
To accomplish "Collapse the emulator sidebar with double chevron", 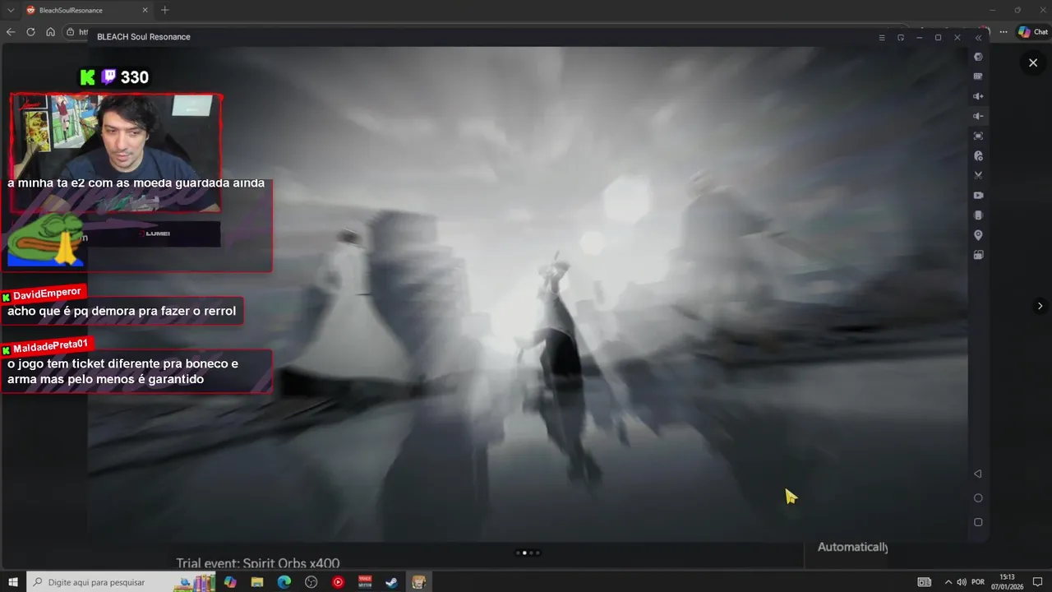I will point(978,38).
